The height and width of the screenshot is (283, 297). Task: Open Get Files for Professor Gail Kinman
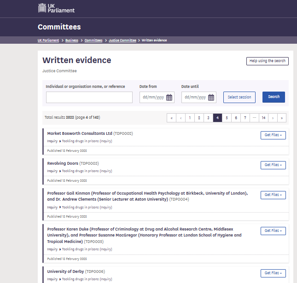(x=273, y=195)
